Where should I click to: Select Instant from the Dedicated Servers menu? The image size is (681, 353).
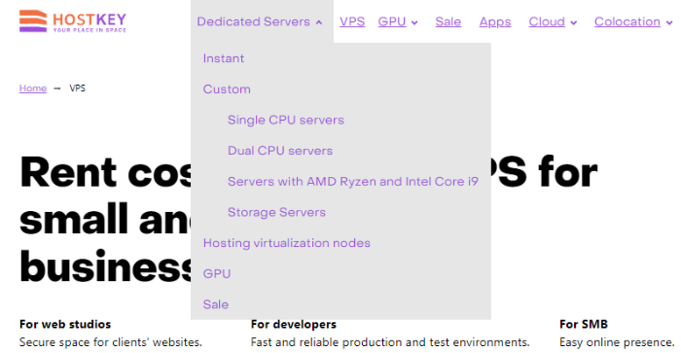point(224,58)
